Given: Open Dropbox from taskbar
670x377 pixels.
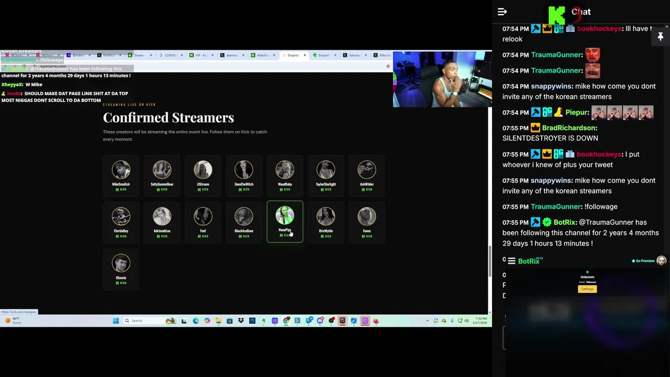Looking at the screenshot, I should 241,320.
